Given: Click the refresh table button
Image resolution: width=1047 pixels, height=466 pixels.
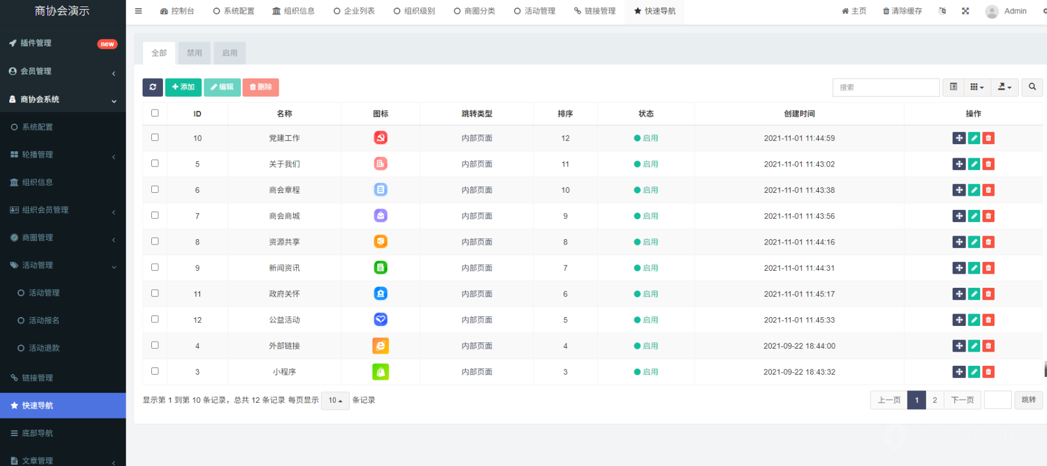Looking at the screenshot, I should point(153,87).
